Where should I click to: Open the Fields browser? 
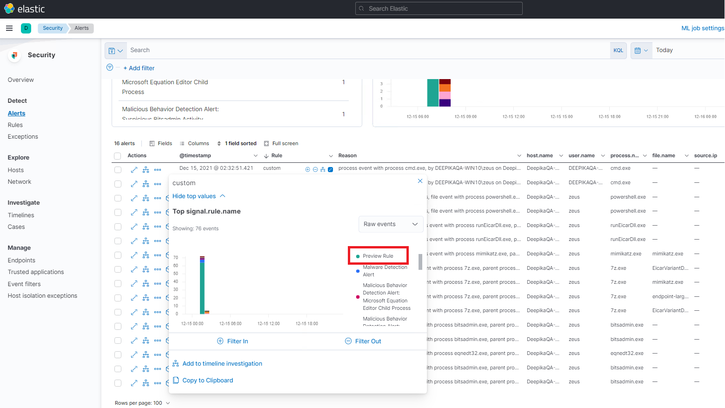point(160,143)
